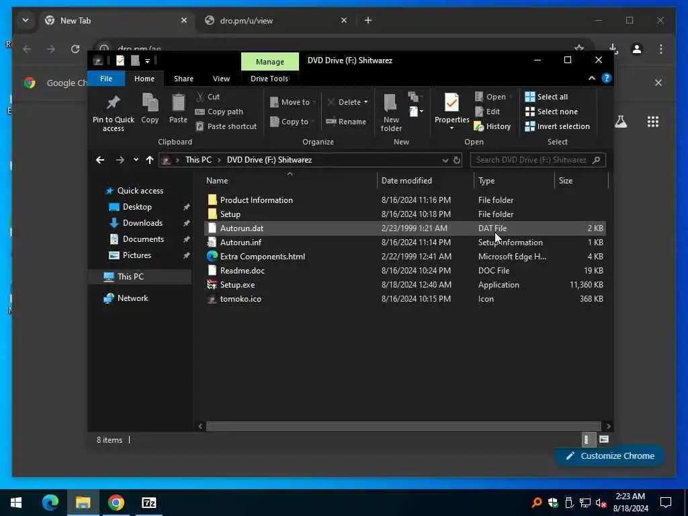Open Pictures in navigation pane
688x516 pixels.
pyautogui.click(x=136, y=255)
